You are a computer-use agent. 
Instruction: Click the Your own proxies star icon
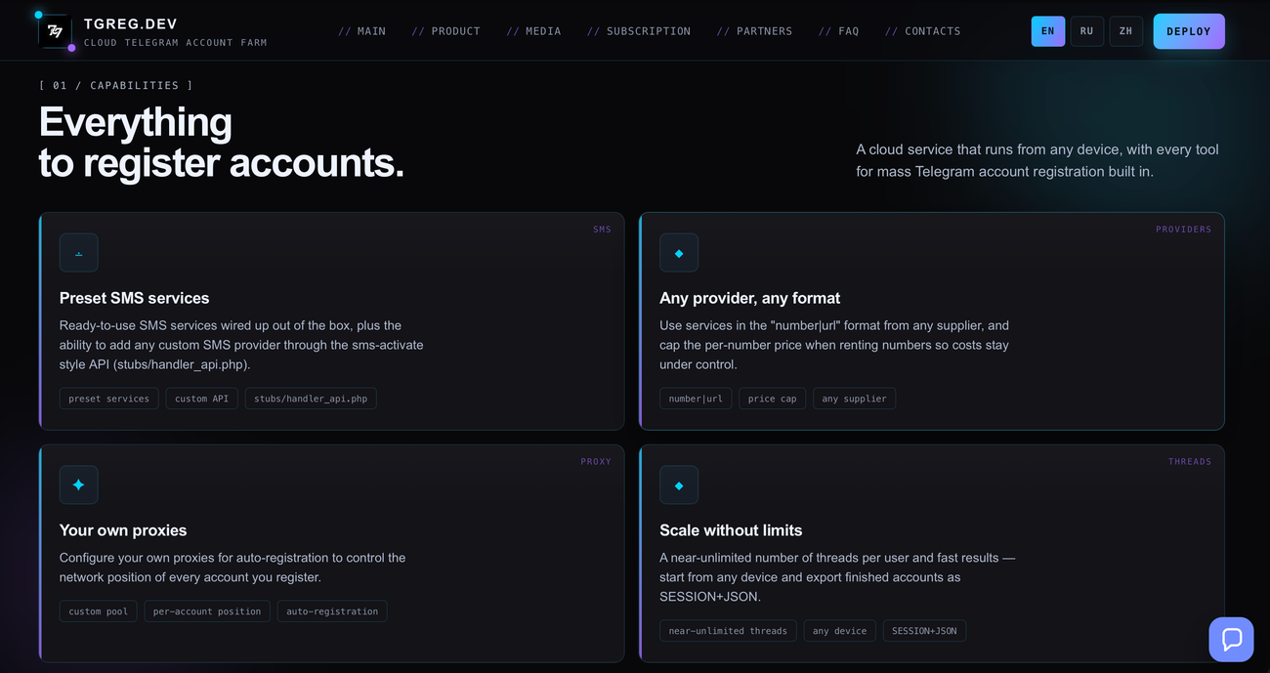point(78,484)
